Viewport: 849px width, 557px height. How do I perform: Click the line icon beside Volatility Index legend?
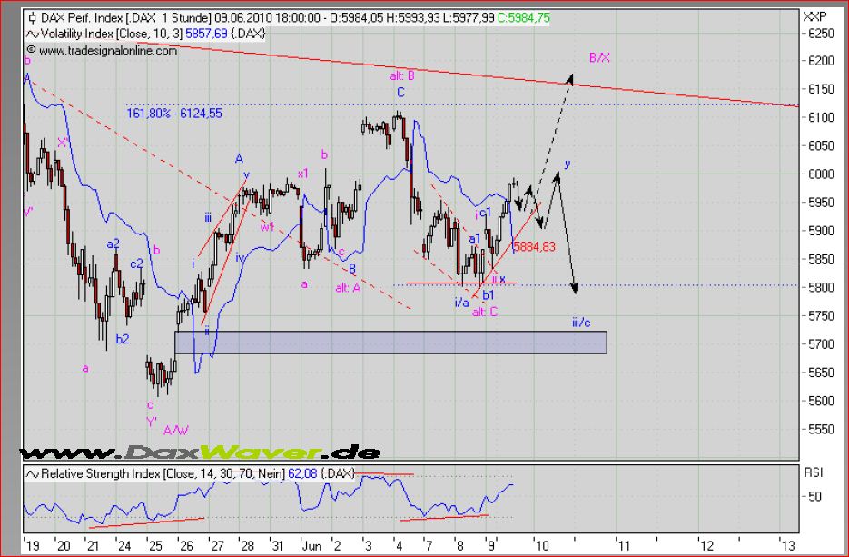click(x=32, y=35)
